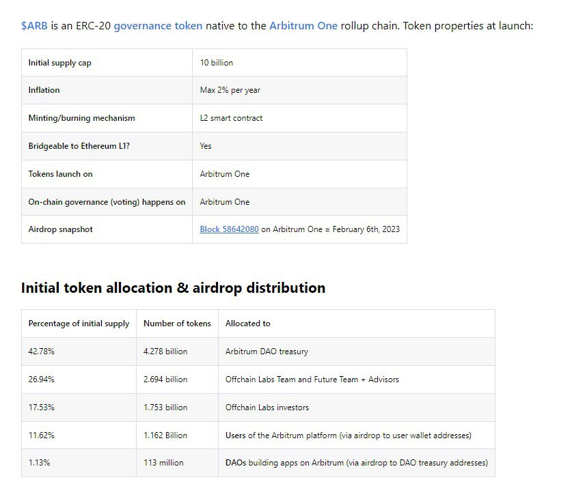The height and width of the screenshot is (501, 572).
Task: Select the 'Airdrop snapshot' label
Action: point(61,229)
